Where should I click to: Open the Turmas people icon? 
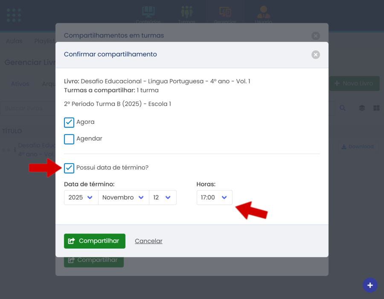[x=186, y=12]
